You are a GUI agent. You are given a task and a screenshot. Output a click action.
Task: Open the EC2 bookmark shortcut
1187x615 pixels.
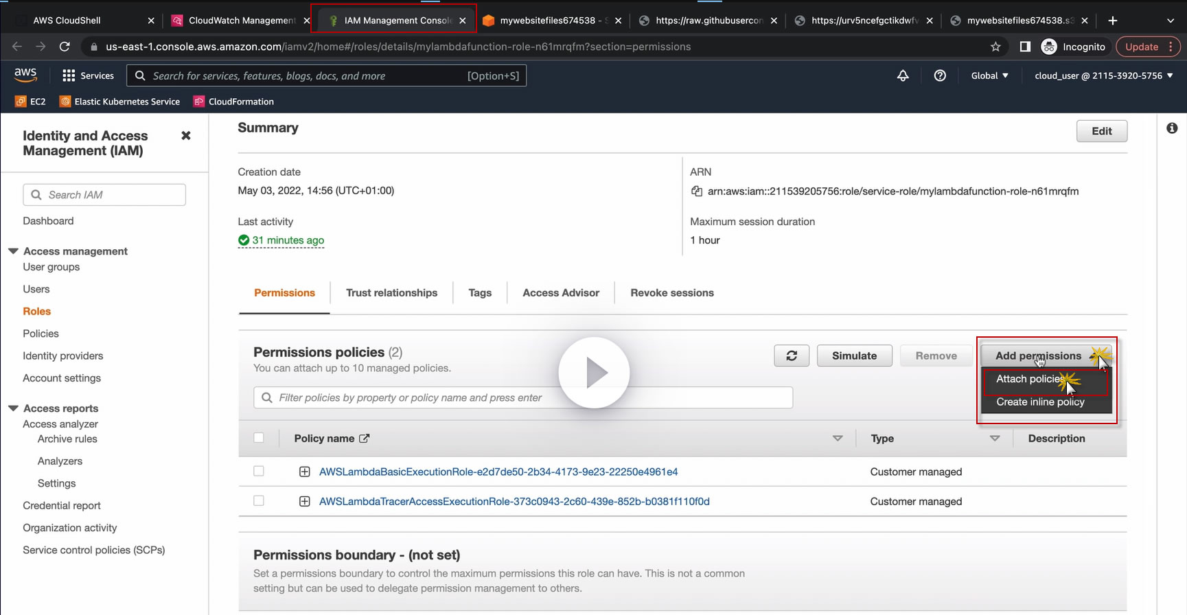point(30,102)
